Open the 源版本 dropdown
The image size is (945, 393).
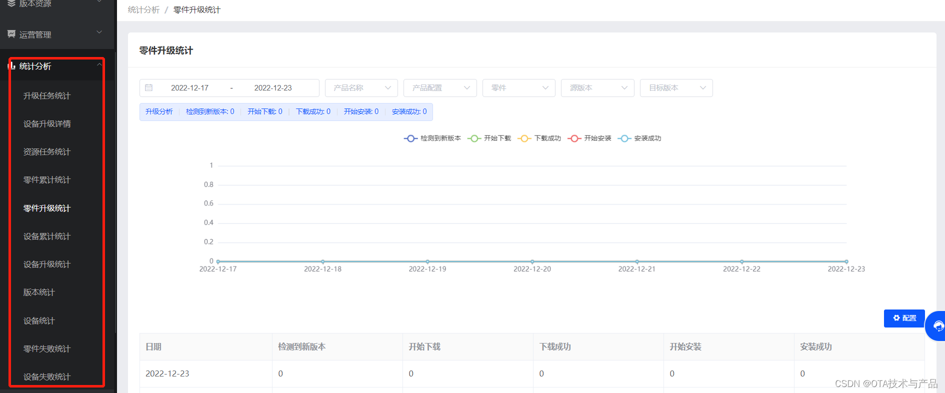(597, 88)
